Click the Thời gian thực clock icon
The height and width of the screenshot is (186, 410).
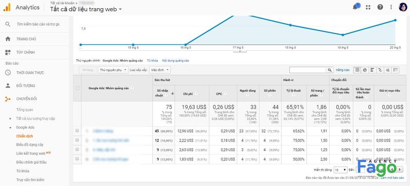(x=8, y=72)
